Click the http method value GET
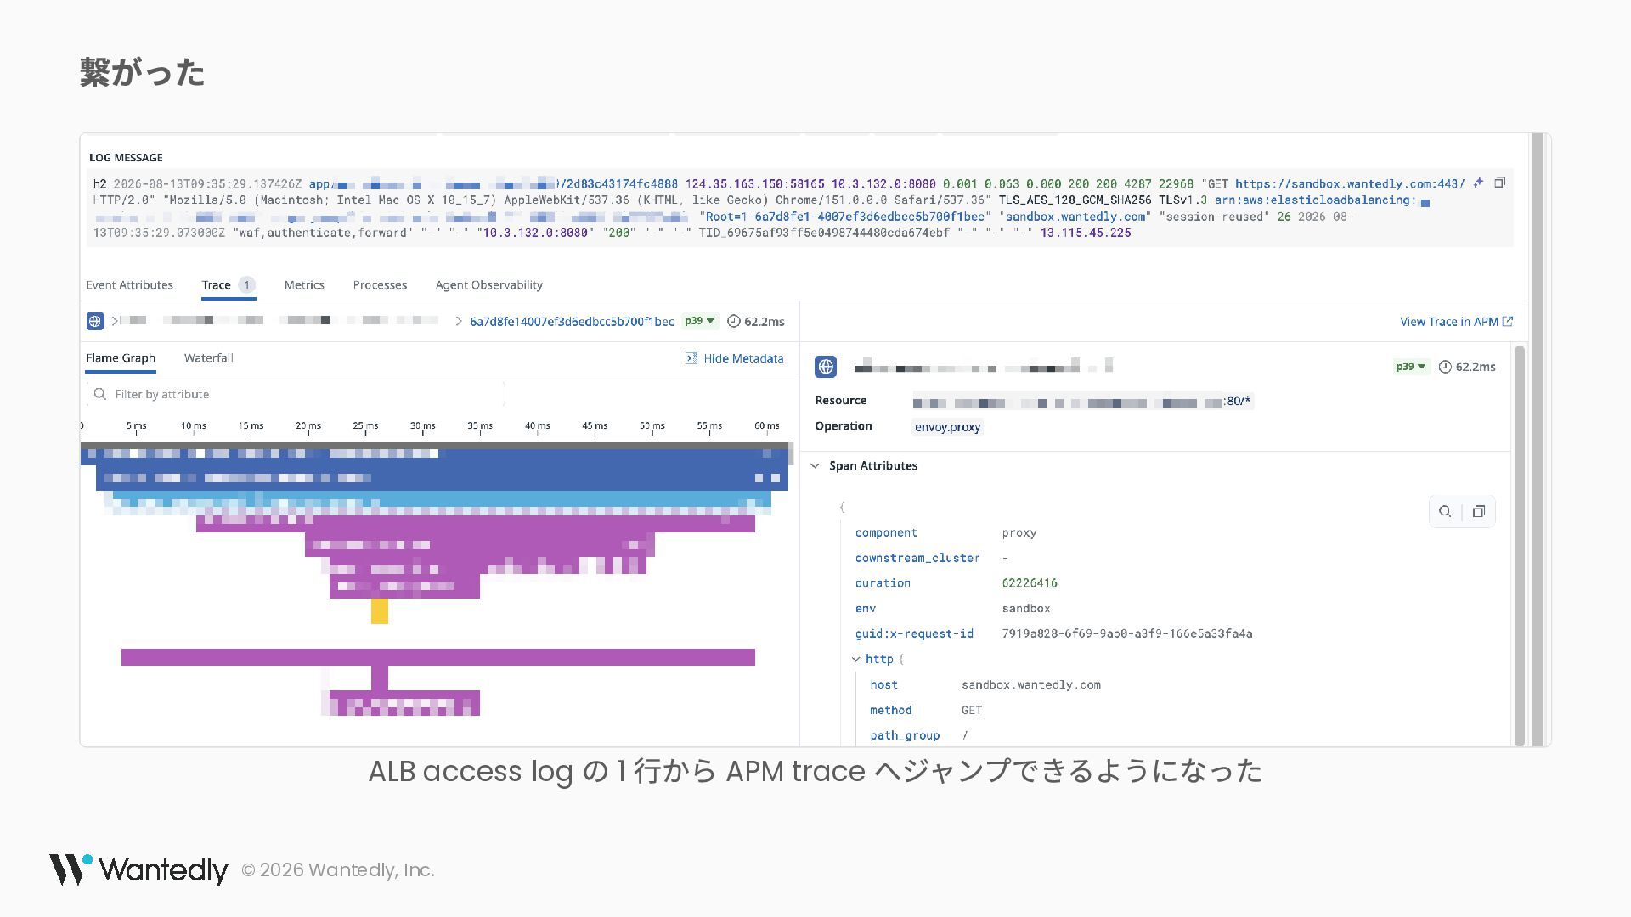Image resolution: width=1631 pixels, height=917 pixels. click(x=972, y=711)
